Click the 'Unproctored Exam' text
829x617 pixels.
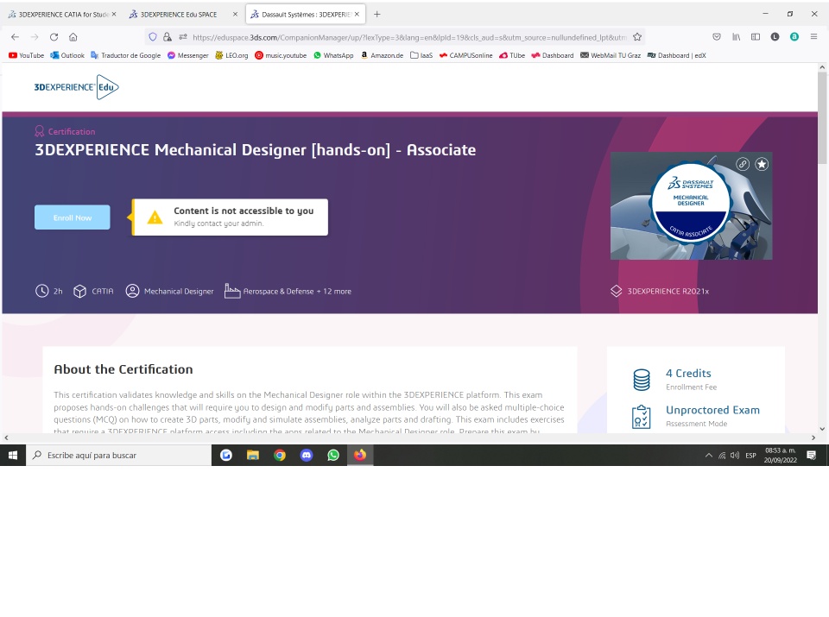pyautogui.click(x=712, y=410)
